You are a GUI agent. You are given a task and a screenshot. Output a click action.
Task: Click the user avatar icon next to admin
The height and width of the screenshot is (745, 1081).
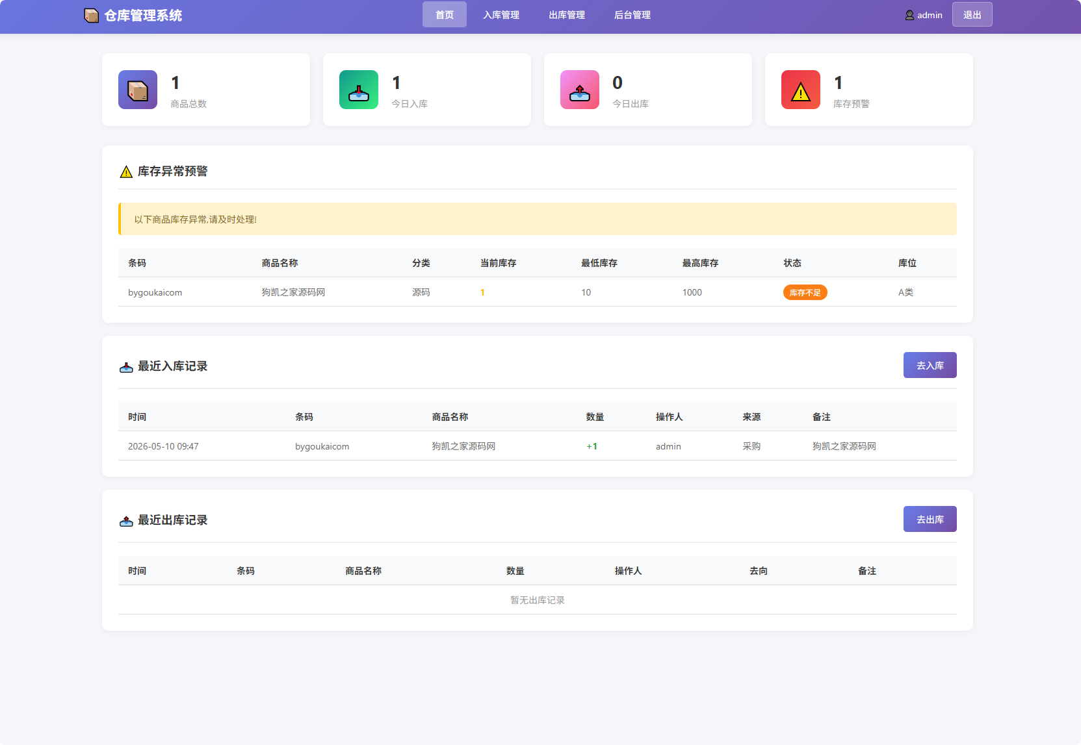pyautogui.click(x=909, y=15)
